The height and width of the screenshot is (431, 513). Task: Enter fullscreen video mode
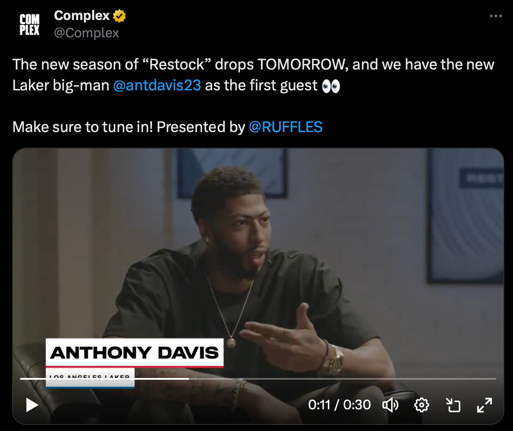pos(485,405)
